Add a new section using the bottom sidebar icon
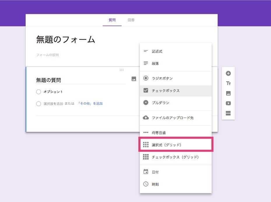 coord(228,114)
